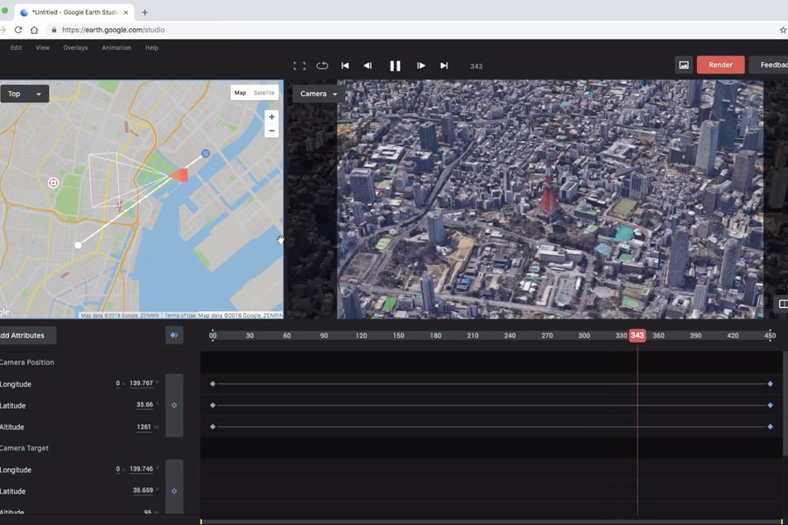Toggle Camera Position keyframe diamond
This screenshot has width=788, height=525.
174,405
